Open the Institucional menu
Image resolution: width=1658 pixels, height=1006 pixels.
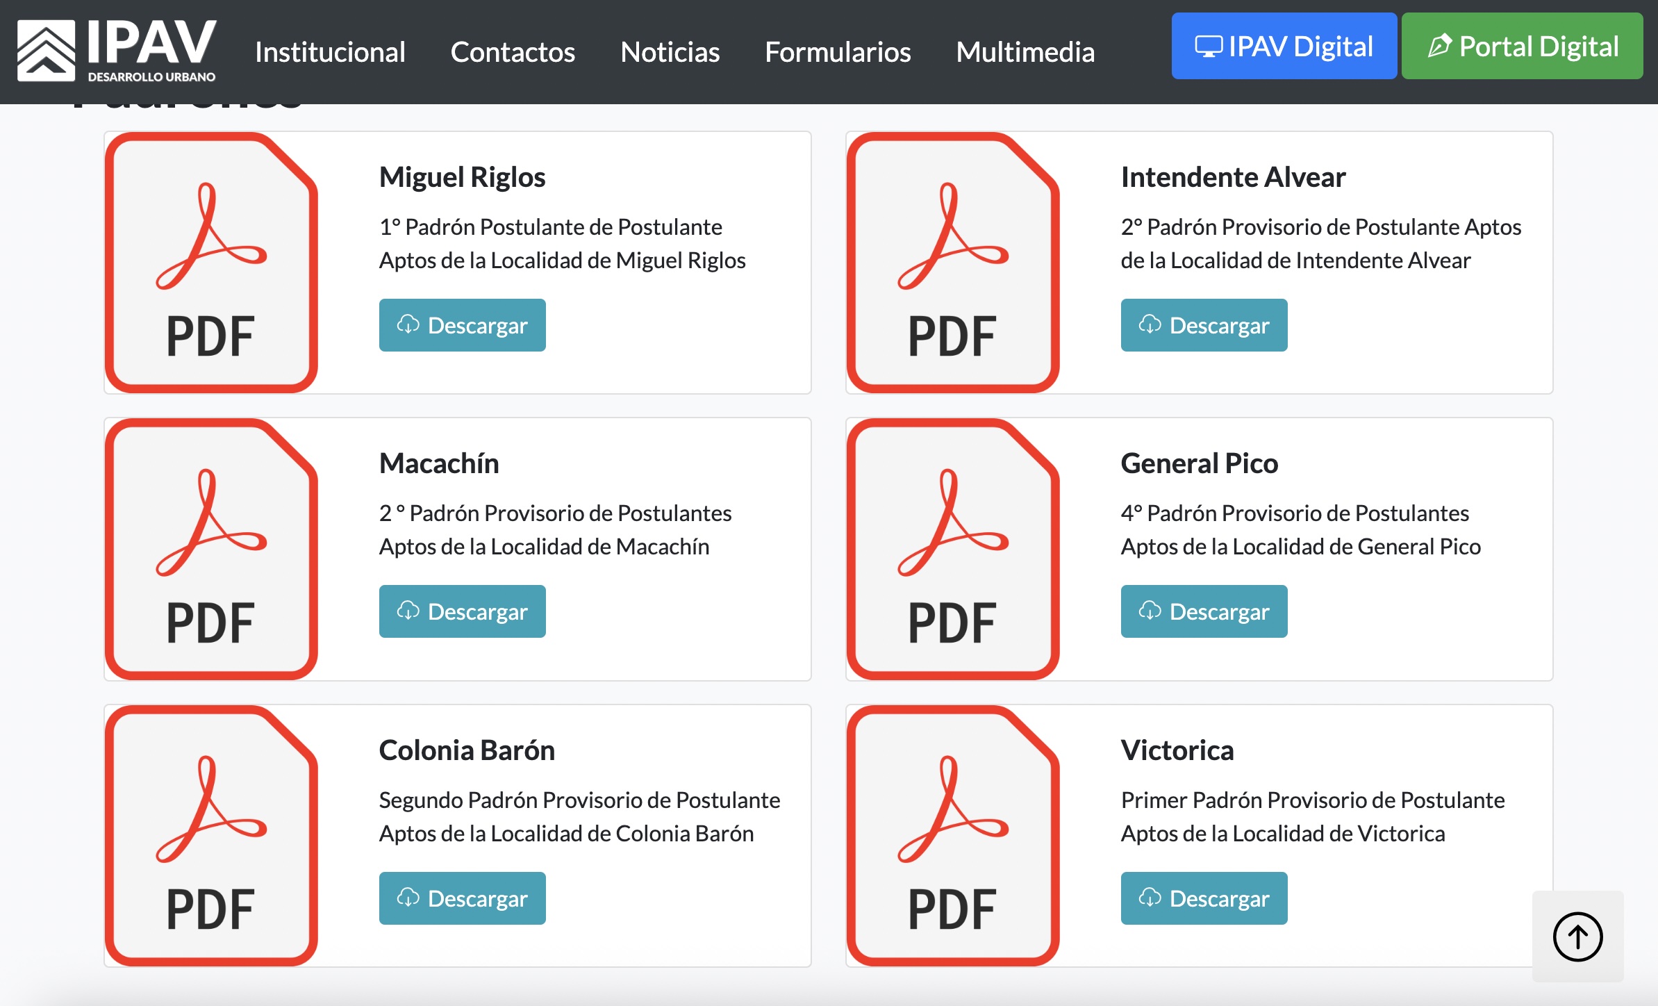point(330,52)
